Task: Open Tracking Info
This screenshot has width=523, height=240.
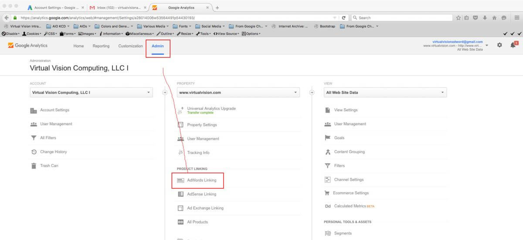Action: tap(198, 153)
